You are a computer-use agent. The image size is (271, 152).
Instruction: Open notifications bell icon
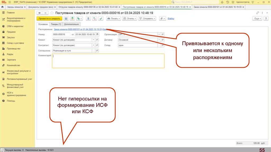click(222, 2)
